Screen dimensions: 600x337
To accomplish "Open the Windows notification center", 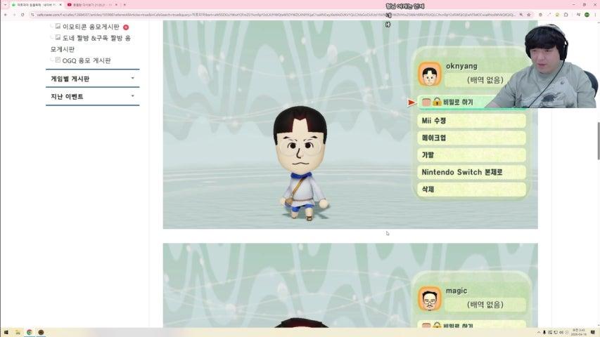I will [593, 332].
